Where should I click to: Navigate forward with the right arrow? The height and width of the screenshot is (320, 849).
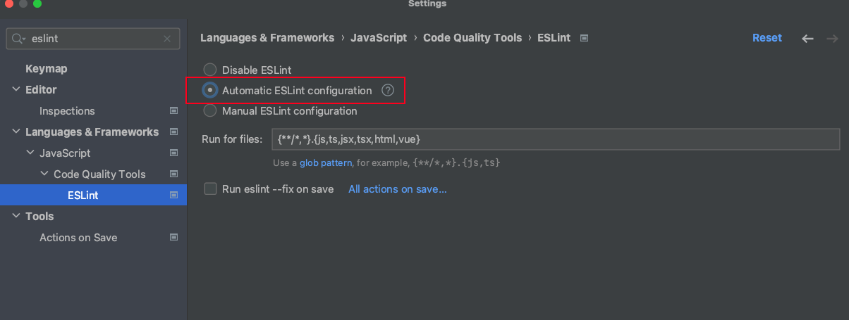tap(832, 39)
